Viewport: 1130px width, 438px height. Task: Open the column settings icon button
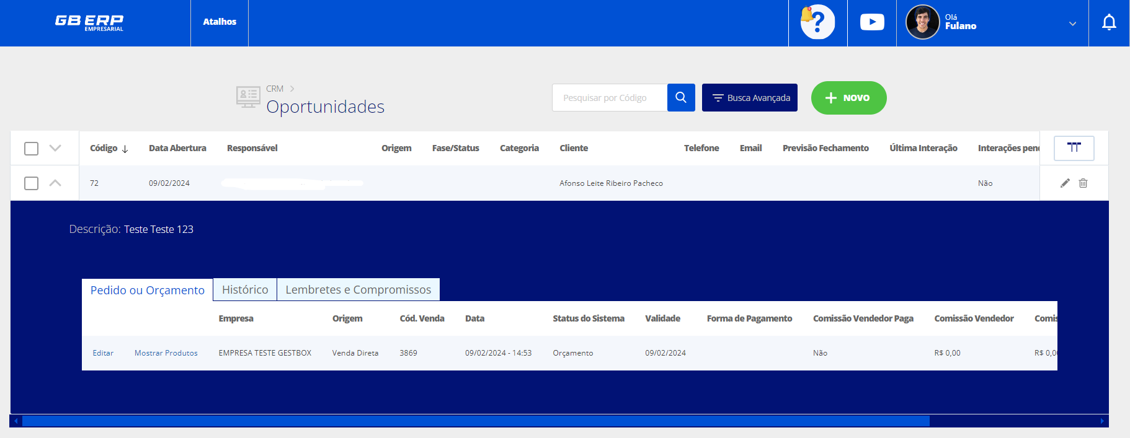point(1074,148)
